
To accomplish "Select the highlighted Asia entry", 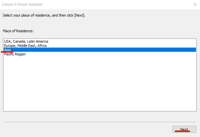I will point(8,50).
